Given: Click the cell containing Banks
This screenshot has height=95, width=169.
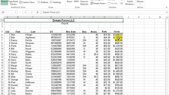Looking at the screenshot, I should point(33,93).
